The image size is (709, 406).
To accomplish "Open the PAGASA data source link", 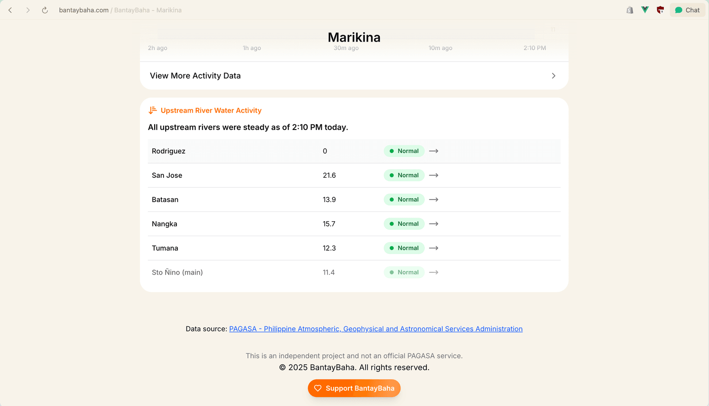I will coord(376,329).
